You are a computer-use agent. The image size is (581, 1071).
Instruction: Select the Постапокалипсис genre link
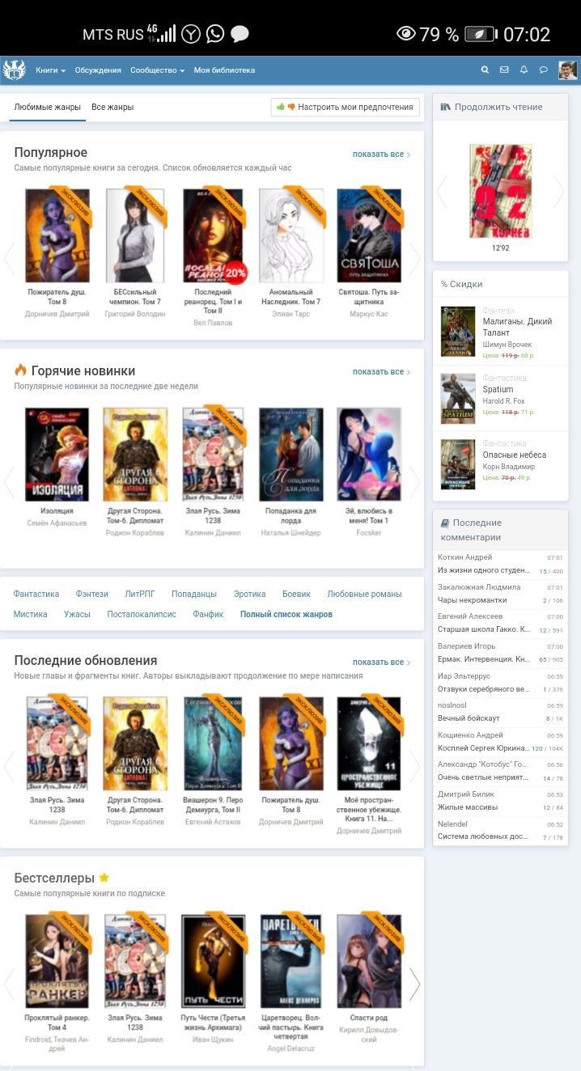[x=142, y=614]
